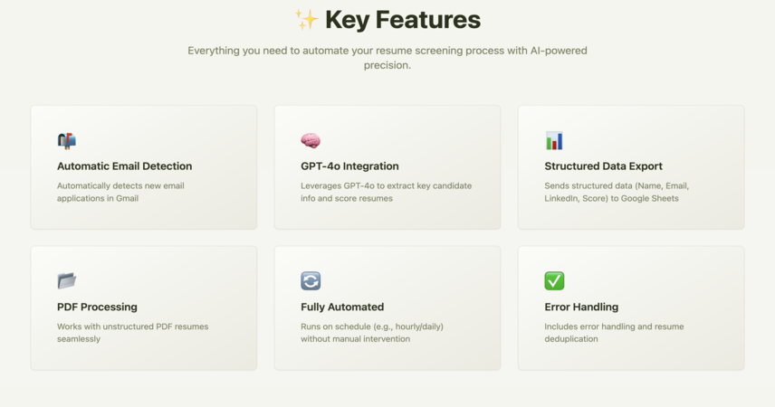Click the blue refresh arrows Fully Automated icon
The height and width of the screenshot is (407, 775).
(311, 281)
